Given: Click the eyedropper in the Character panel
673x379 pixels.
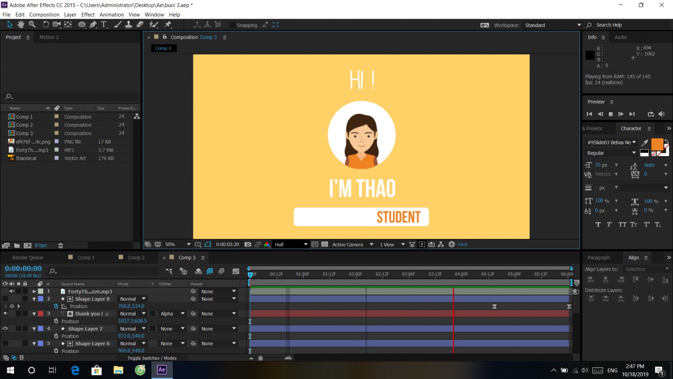Looking at the screenshot, I should point(645,143).
